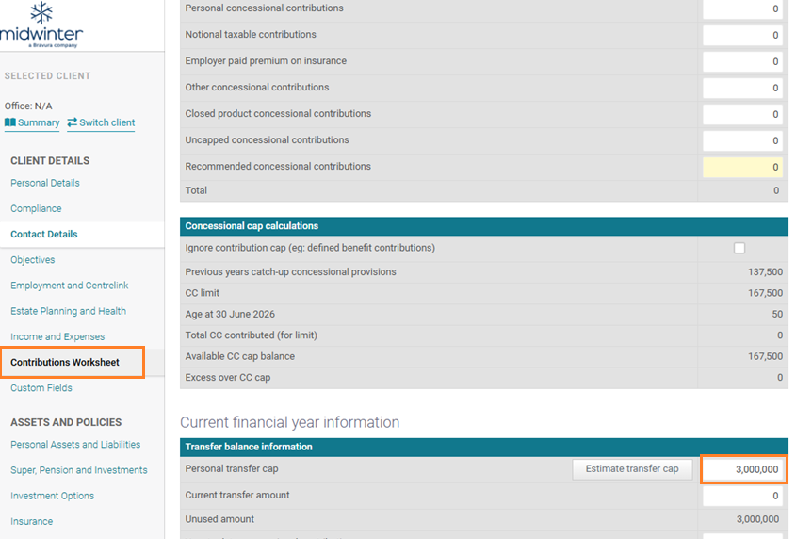Open Employment and Centrelink section
This screenshot has height=539, width=796.
(70, 286)
